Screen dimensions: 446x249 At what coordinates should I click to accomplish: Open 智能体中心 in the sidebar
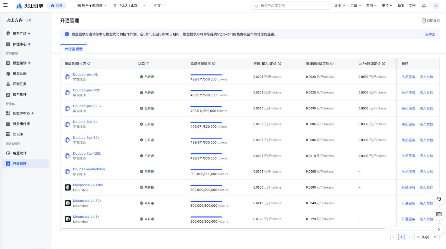[x=25, y=113]
